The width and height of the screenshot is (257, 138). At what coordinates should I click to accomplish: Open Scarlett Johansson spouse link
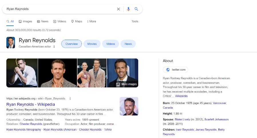[216, 119]
